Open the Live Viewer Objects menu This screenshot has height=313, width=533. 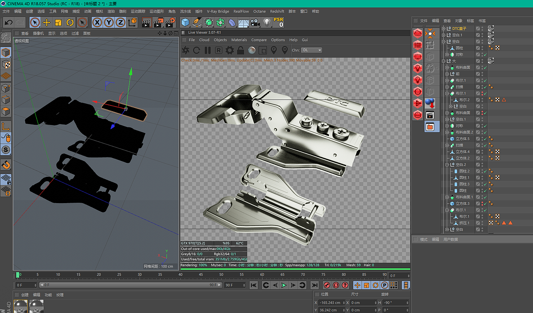tap(220, 40)
